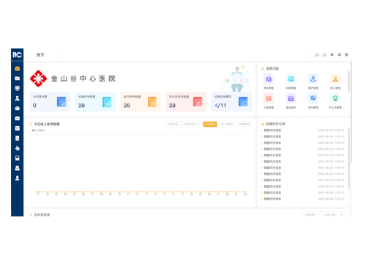The width and height of the screenshot is (366, 270).
Task: Click the notification bell icon in header
Action: [x=332, y=55]
